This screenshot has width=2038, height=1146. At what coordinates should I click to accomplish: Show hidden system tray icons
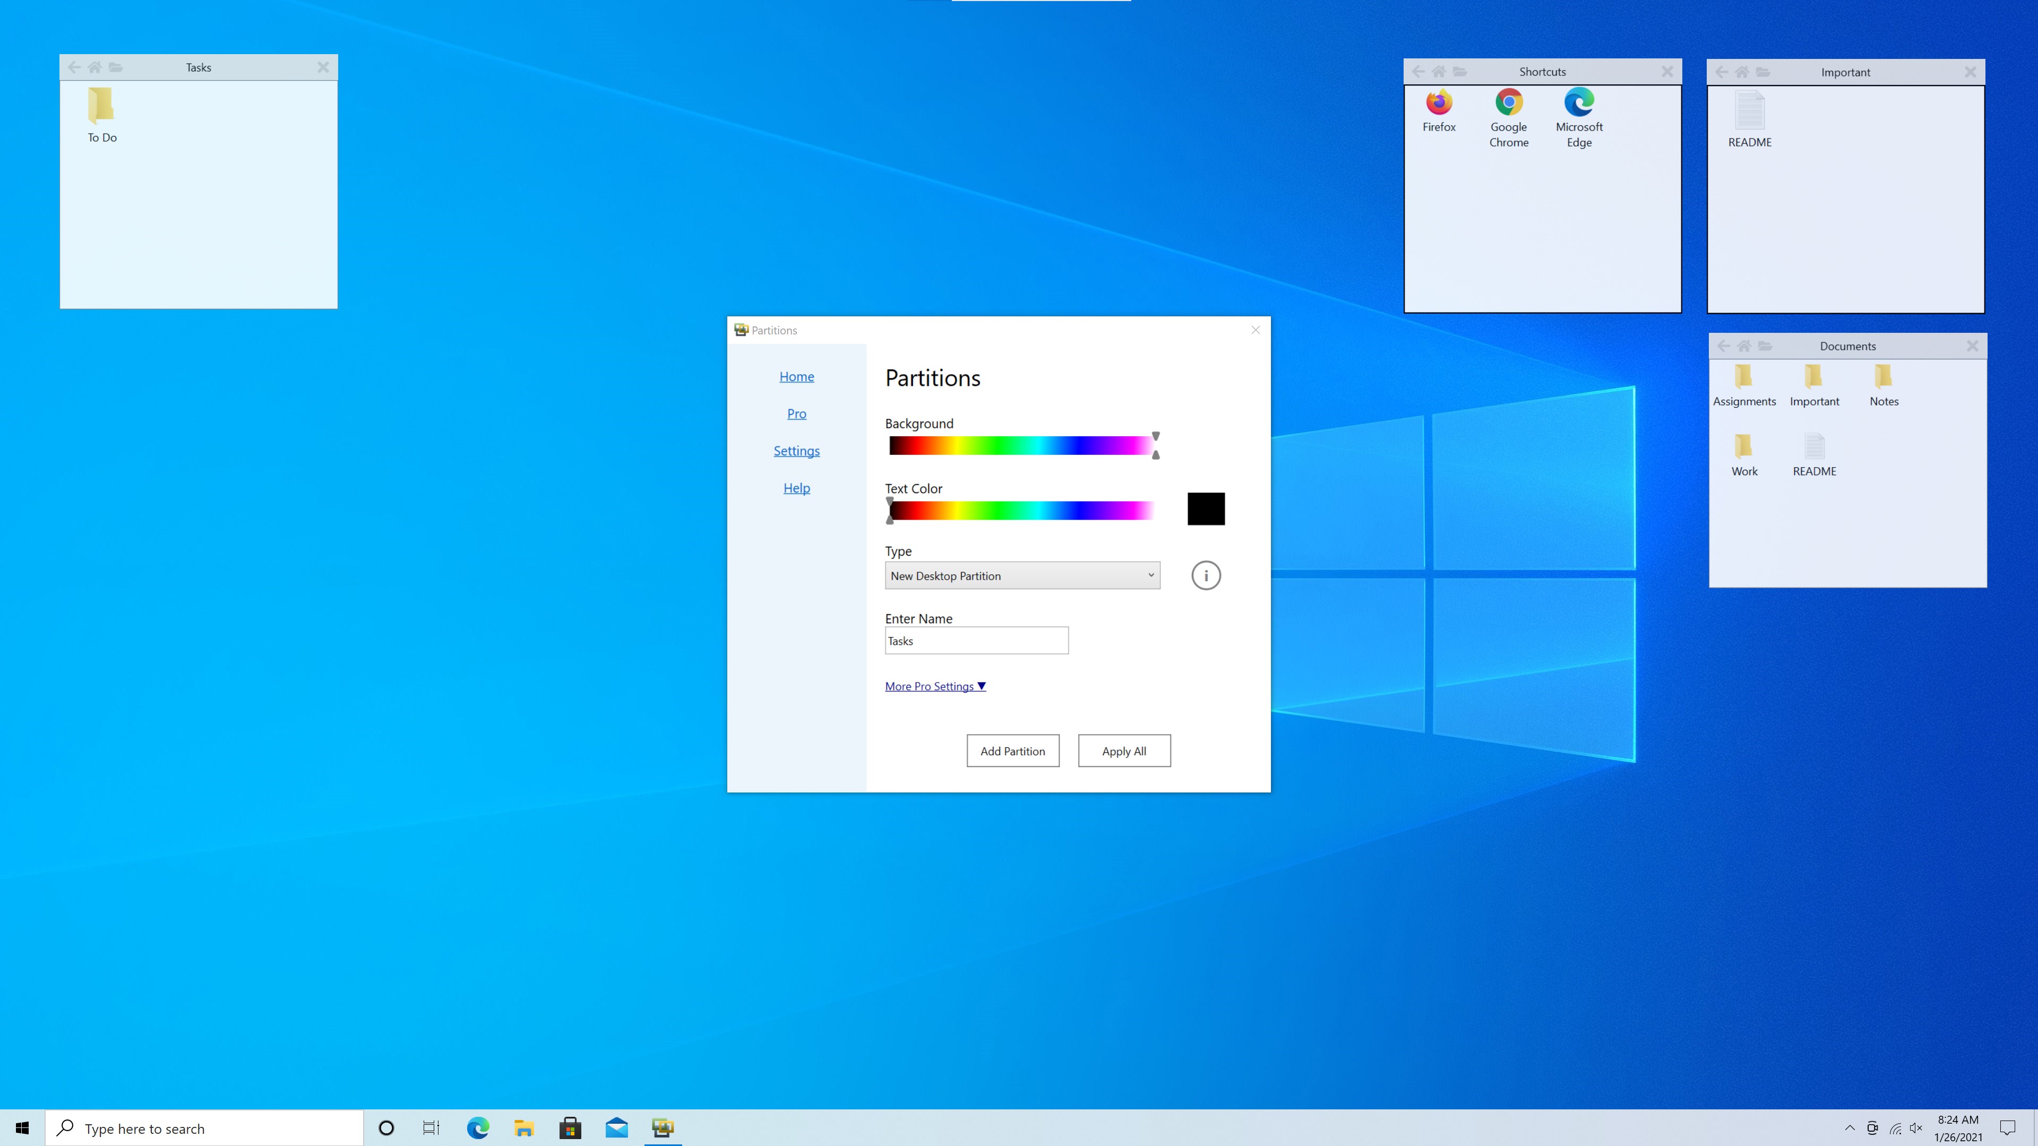click(x=1850, y=1128)
